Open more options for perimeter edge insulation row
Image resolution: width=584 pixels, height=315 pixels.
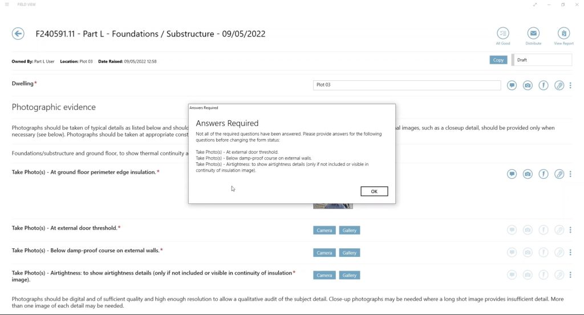pos(570,174)
